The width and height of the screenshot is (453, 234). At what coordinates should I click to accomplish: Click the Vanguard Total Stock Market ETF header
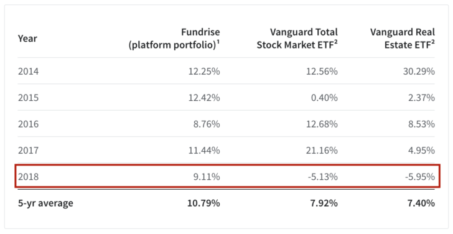pos(297,39)
